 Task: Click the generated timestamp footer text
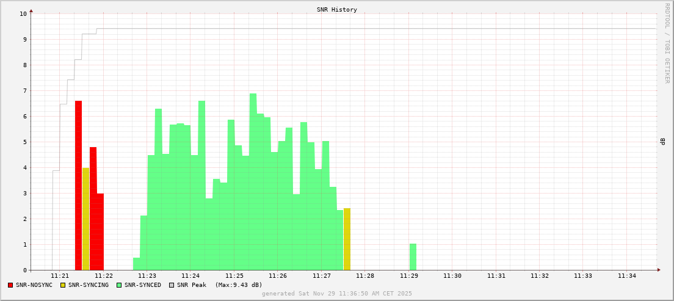tap(336, 294)
